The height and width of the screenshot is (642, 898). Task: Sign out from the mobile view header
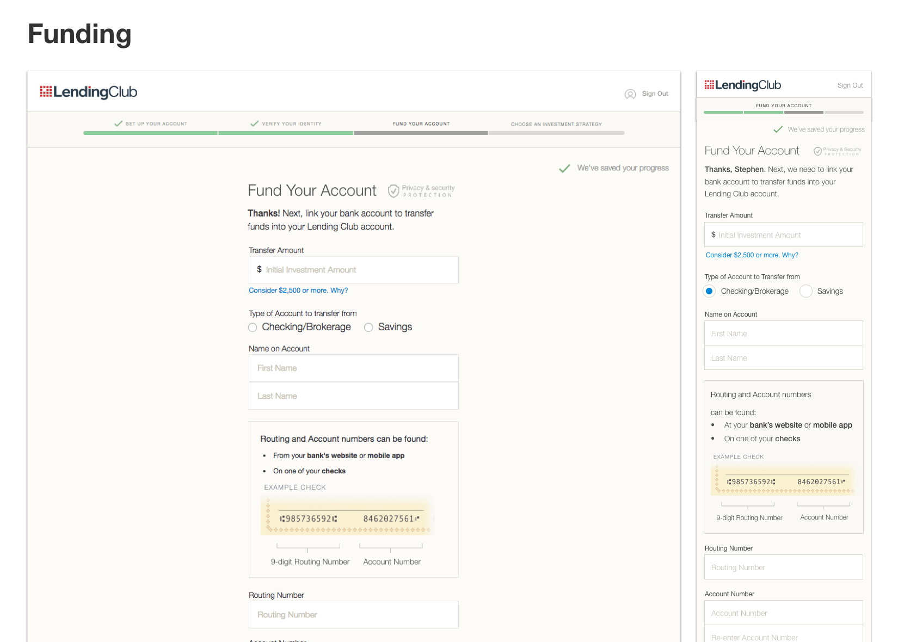point(850,85)
